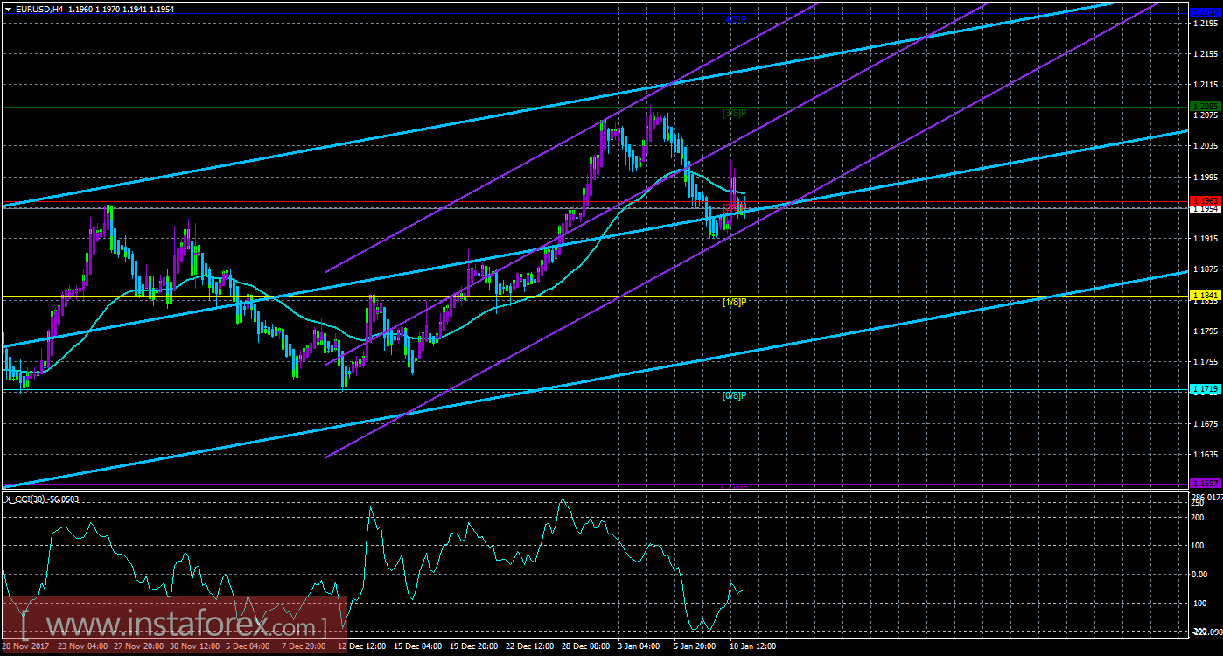Click the 28 Dec 08:00 time label
Image resolution: width=1223 pixels, height=656 pixels.
tap(586, 646)
